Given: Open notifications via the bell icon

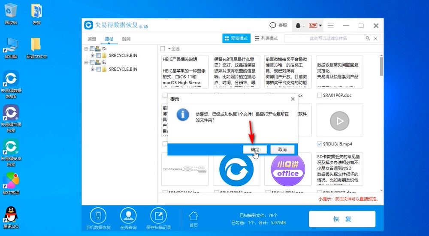Looking at the screenshot, I should click(x=298, y=25).
